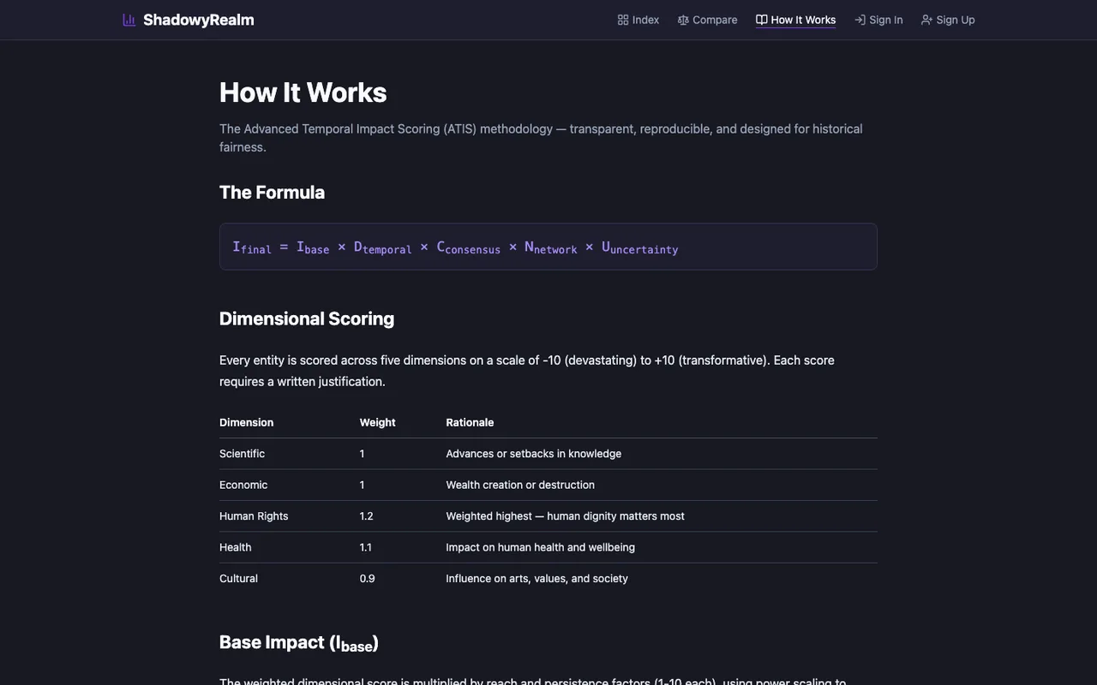Click 'Wealth creation or destruction' cell
The image size is (1097, 685).
(x=520, y=485)
